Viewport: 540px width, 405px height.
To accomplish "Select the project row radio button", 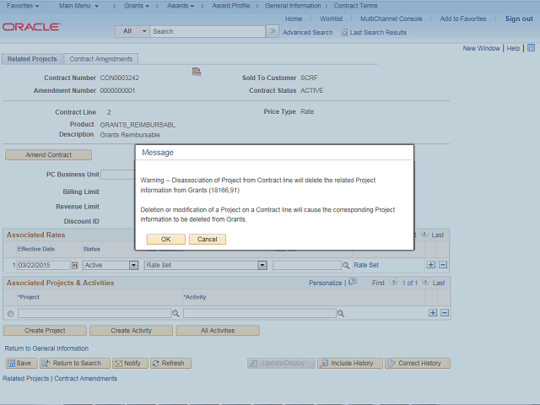I will (x=11, y=313).
